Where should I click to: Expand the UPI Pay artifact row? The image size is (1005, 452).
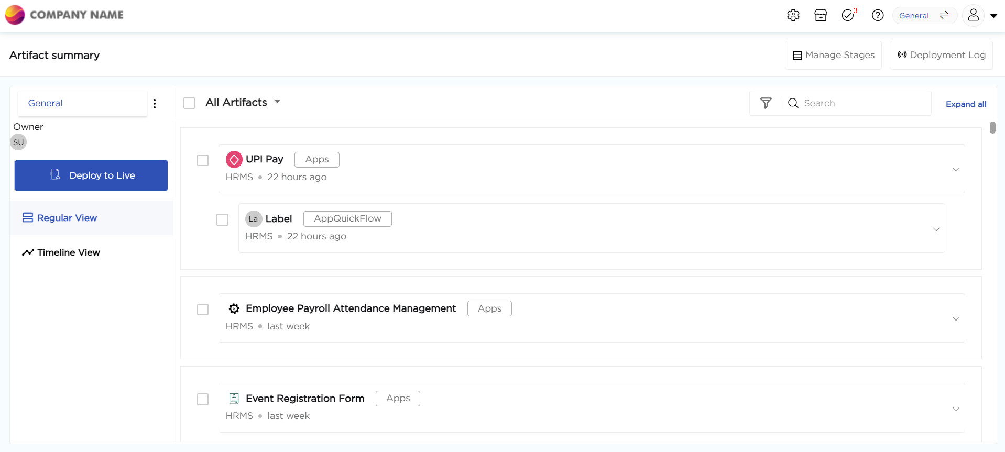click(956, 170)
